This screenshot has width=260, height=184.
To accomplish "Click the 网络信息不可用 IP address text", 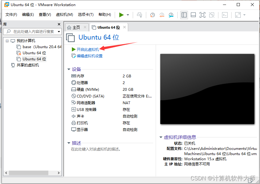I will (197, 164).
